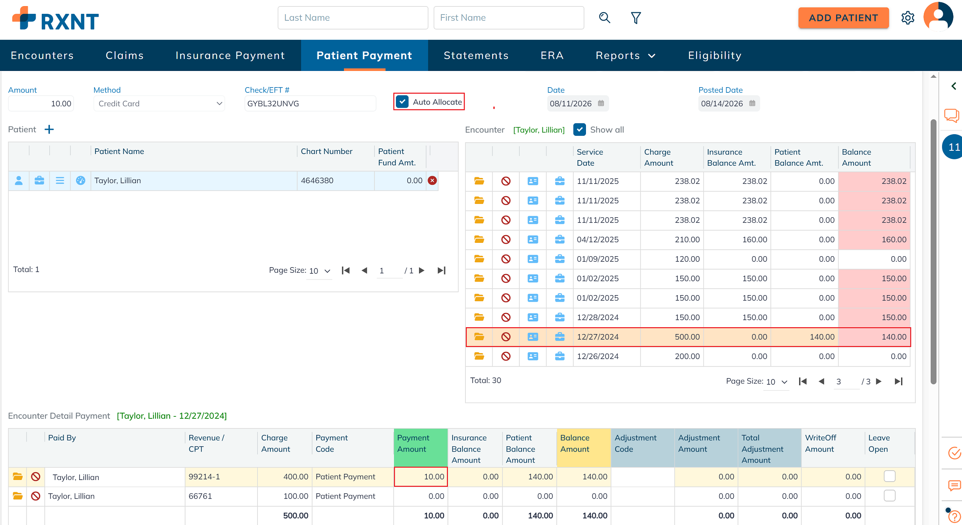Click the plus icon to add patient

(x=49, y=129)
